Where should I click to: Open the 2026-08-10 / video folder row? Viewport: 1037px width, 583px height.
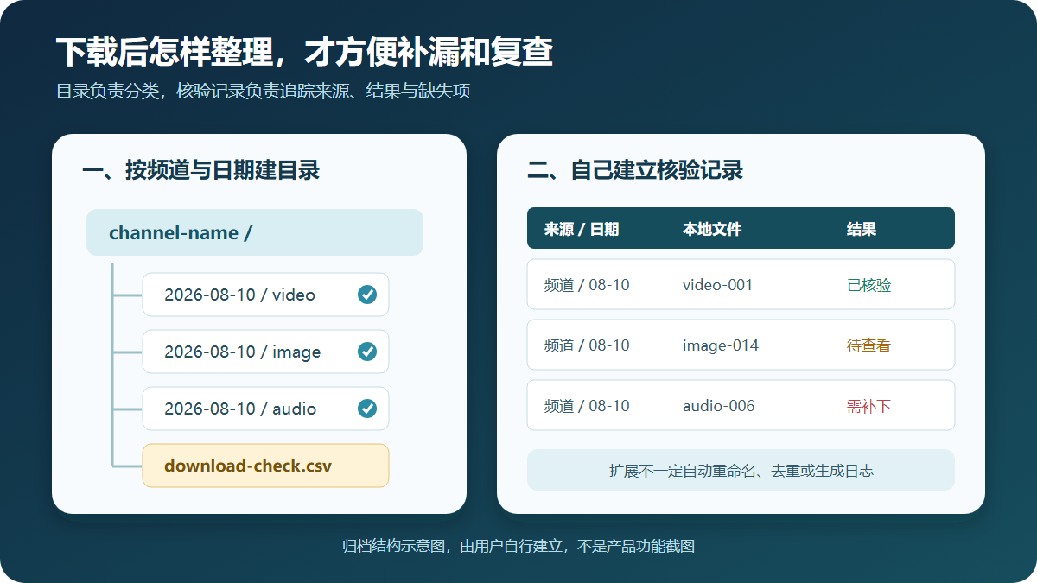point(265,295)
